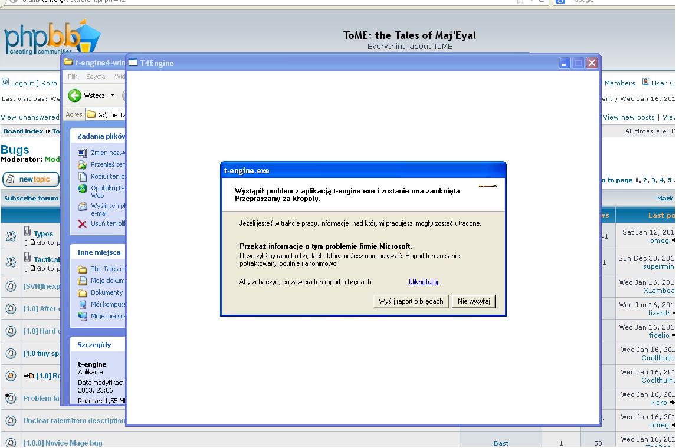676x448 pixels.
Task: Open the Wstecz history dropdown arrow
Action: (x=113, y=95)
